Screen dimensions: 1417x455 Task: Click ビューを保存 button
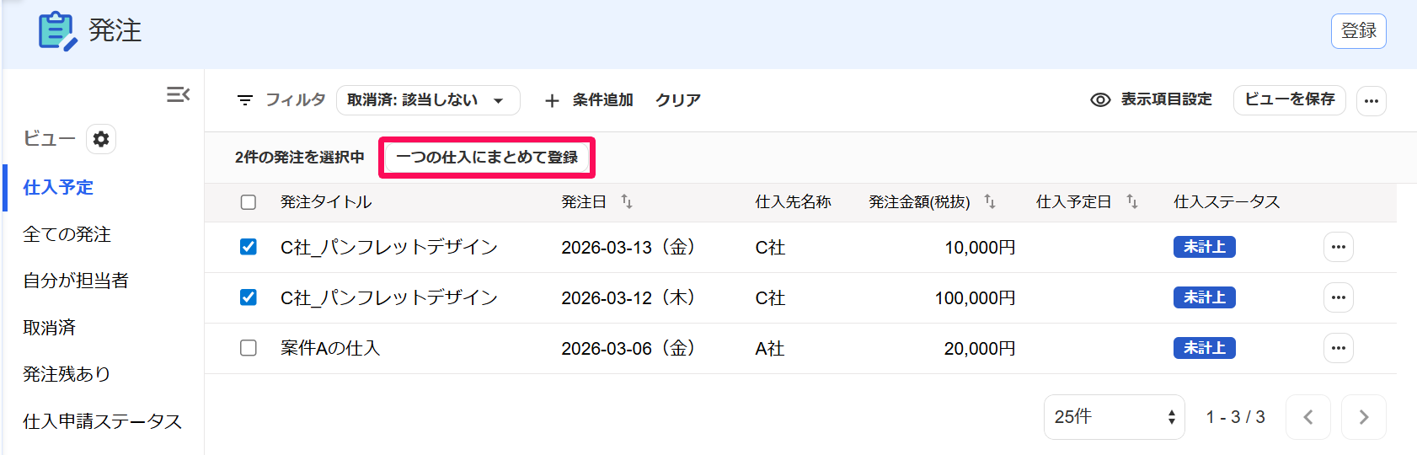coord(1290,100)
